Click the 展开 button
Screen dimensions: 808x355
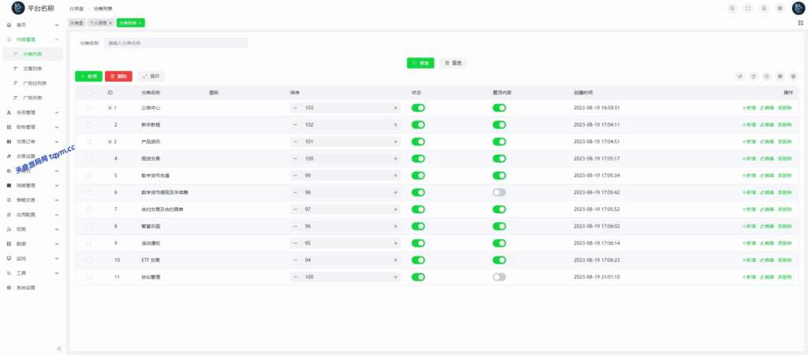[151, 76]
